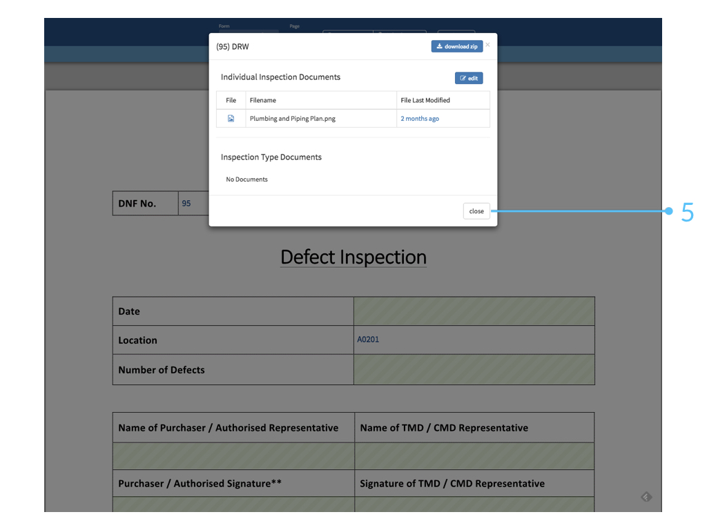Click the Purchaser name entry field
Image resolution: width=707 pixels, height=530 pixels.
(233, 456)
